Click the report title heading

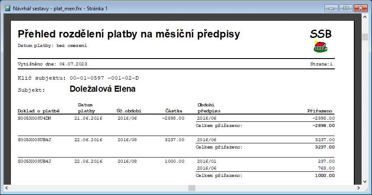pos(129,34)
